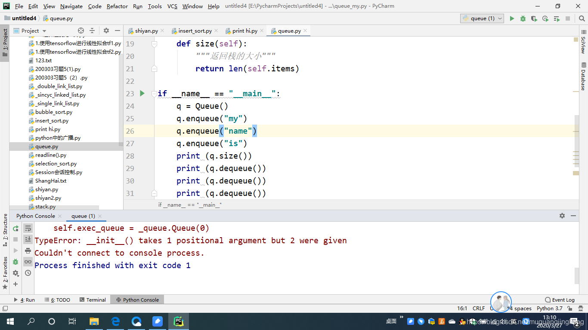Click the execute current statement icon in console
588x330 pixels.
point(15,251)
